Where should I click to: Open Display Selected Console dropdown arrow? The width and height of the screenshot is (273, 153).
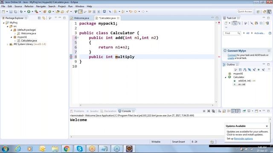[253, 111]
